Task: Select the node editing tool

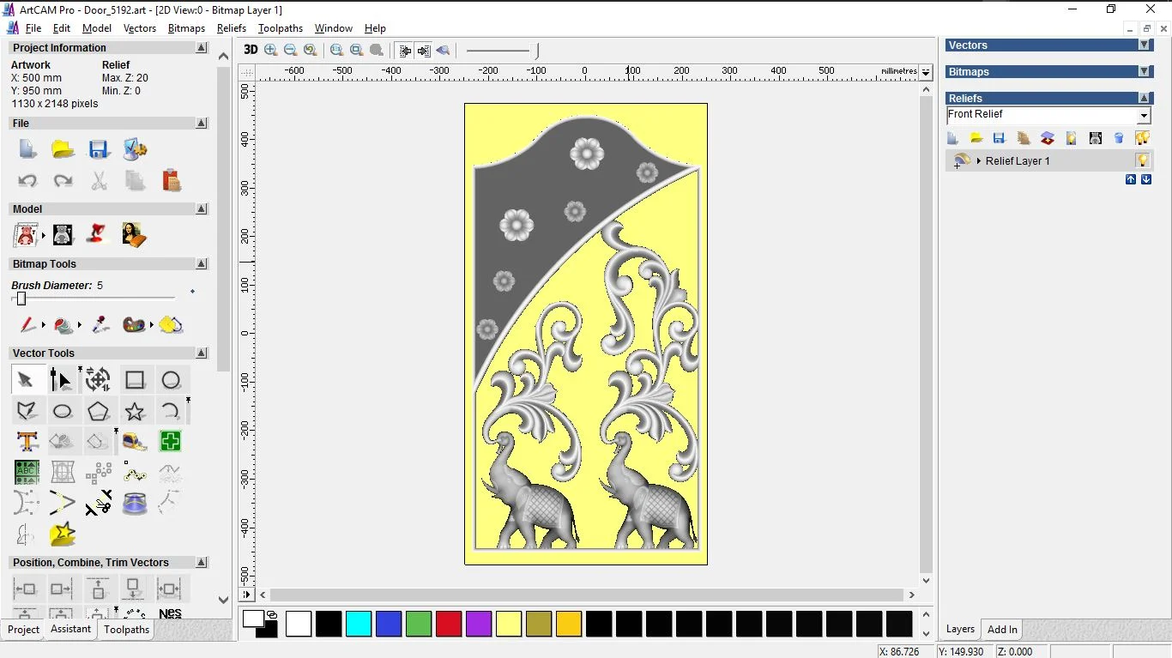Action: tap(60, 380)
